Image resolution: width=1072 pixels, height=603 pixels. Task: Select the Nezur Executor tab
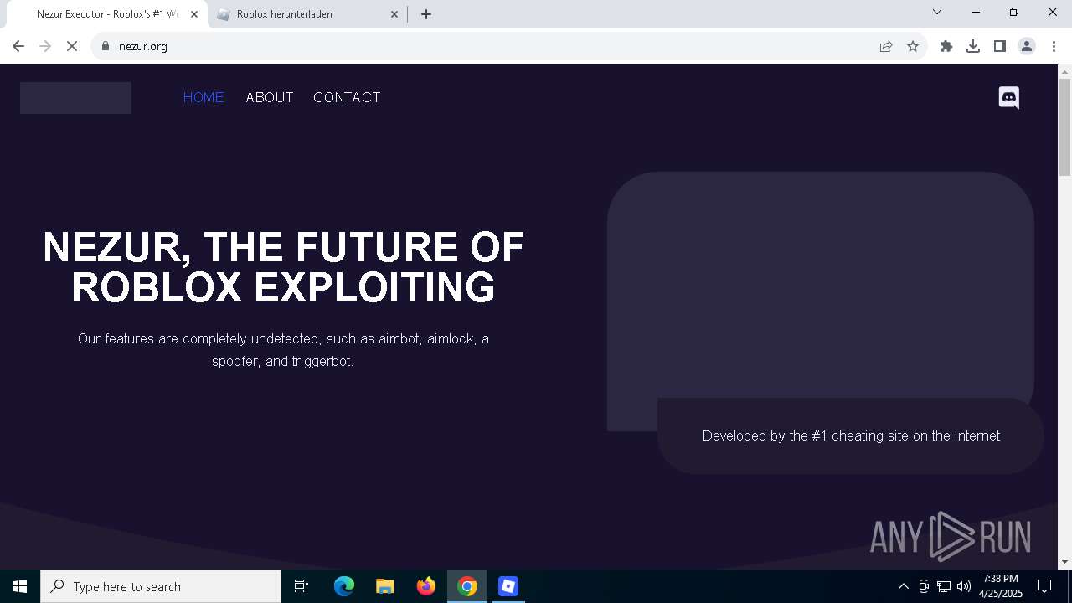click(x=107, y=14)
